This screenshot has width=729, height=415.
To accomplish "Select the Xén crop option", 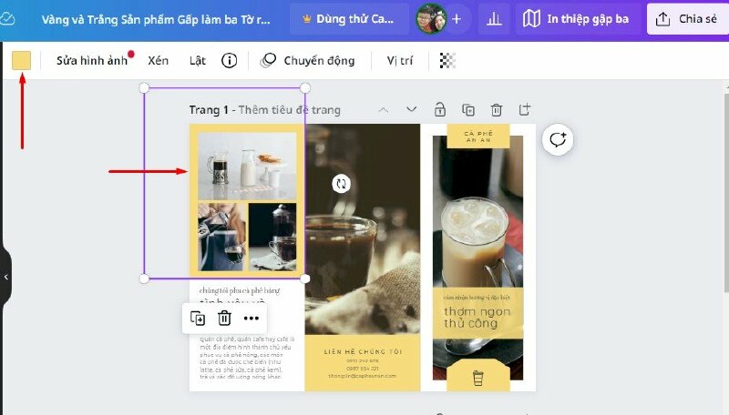I will 159,61.
